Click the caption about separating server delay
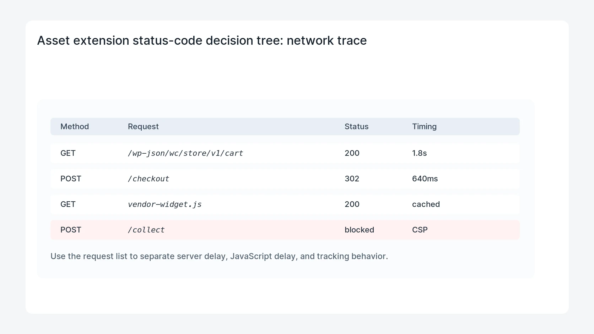Viewport: 594px width, 334px height. (x=219, y=256)
